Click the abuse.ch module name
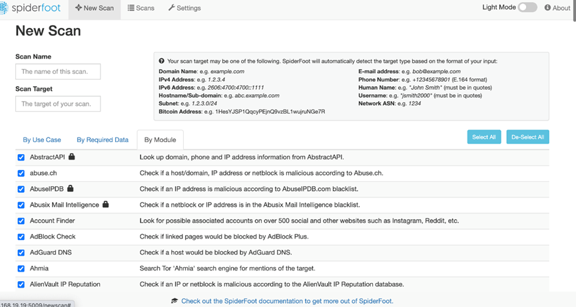 tap(43, 173)
